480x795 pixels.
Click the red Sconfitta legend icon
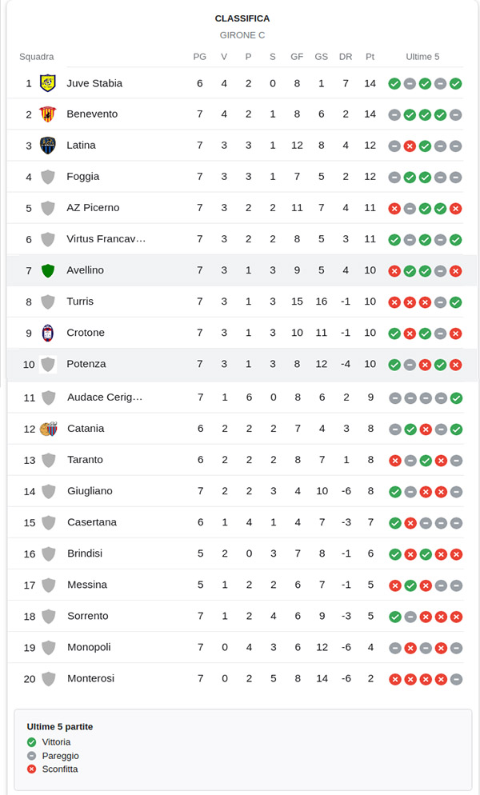click(x=32, y=769)
